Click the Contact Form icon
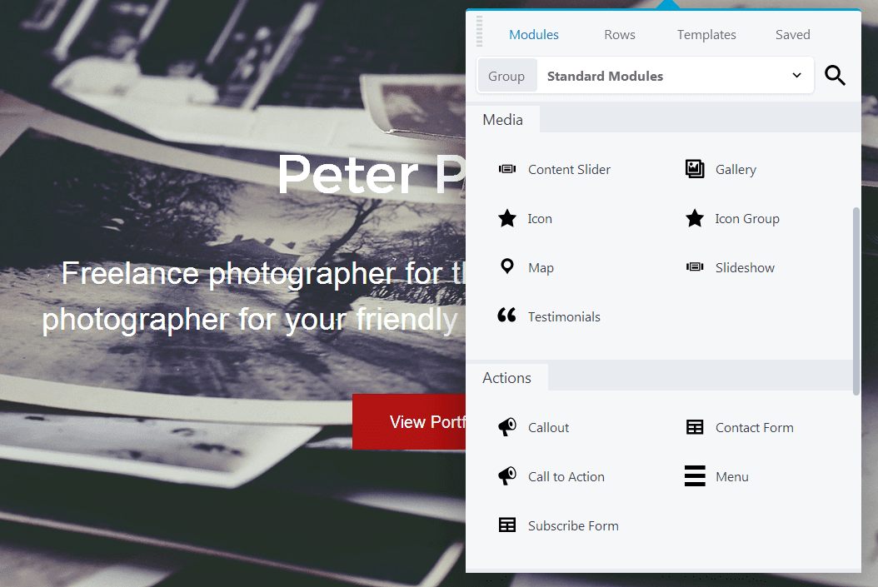 695,427
